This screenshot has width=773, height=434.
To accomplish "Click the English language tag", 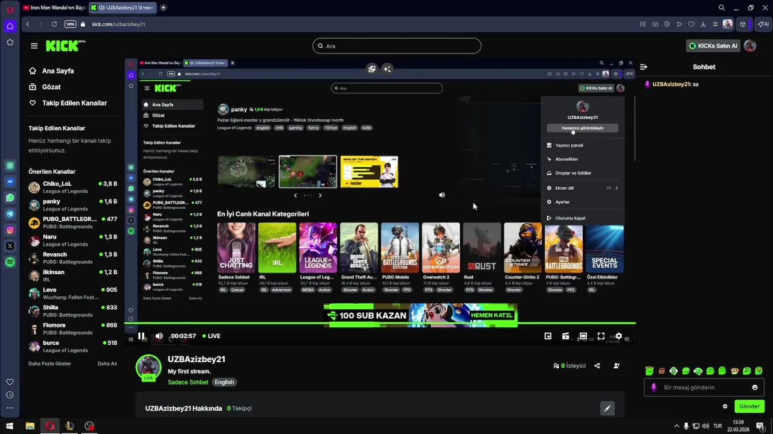I will [x=224, y=382].
